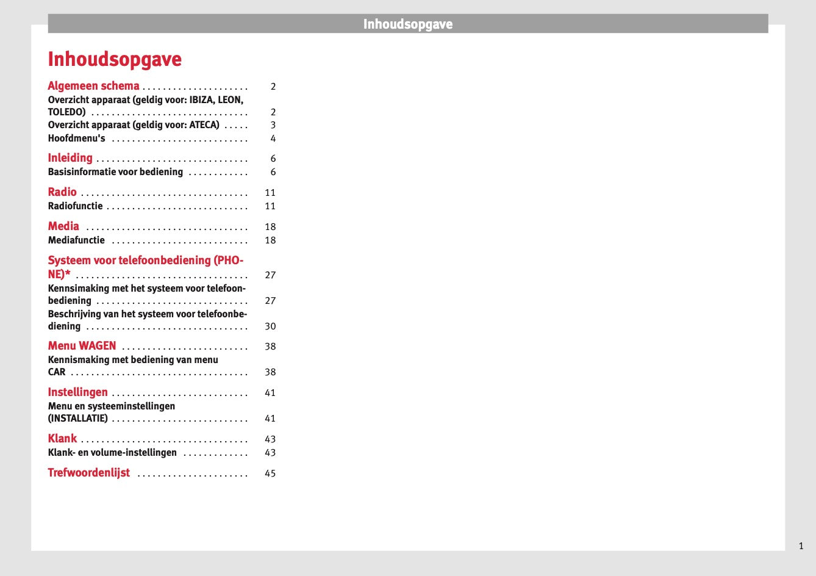Screen dimensions: 816x576
Task: Open Overzicht apparaat for ATECA entry
Action: pyautogui.click(x=134, y=125)
